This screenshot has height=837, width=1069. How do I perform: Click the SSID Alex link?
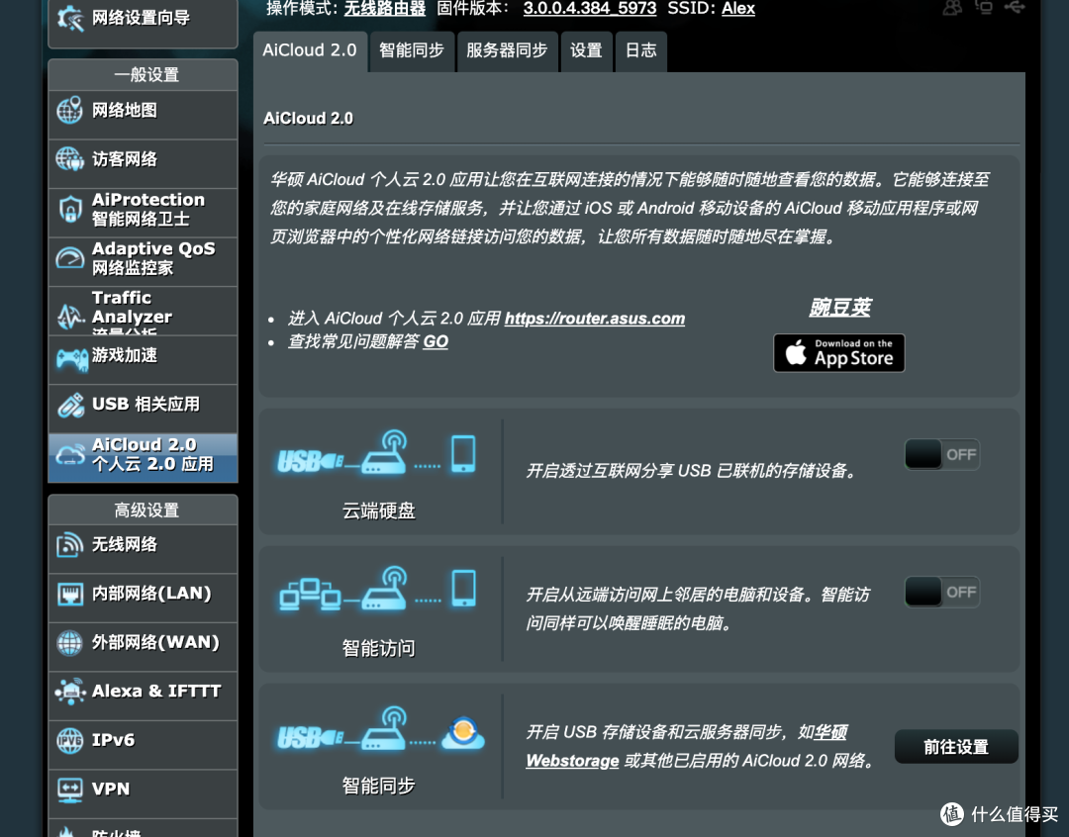point(738,8)
